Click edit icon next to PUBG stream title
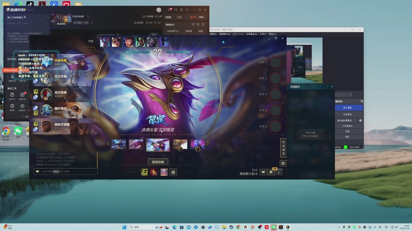Screen dimensions: 412x231 tap(88, 16)
